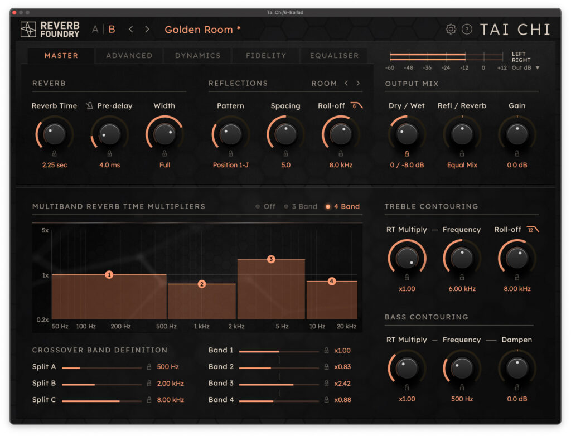
Task: Lock the Band 1 multiplier
Action: (326, 350)
